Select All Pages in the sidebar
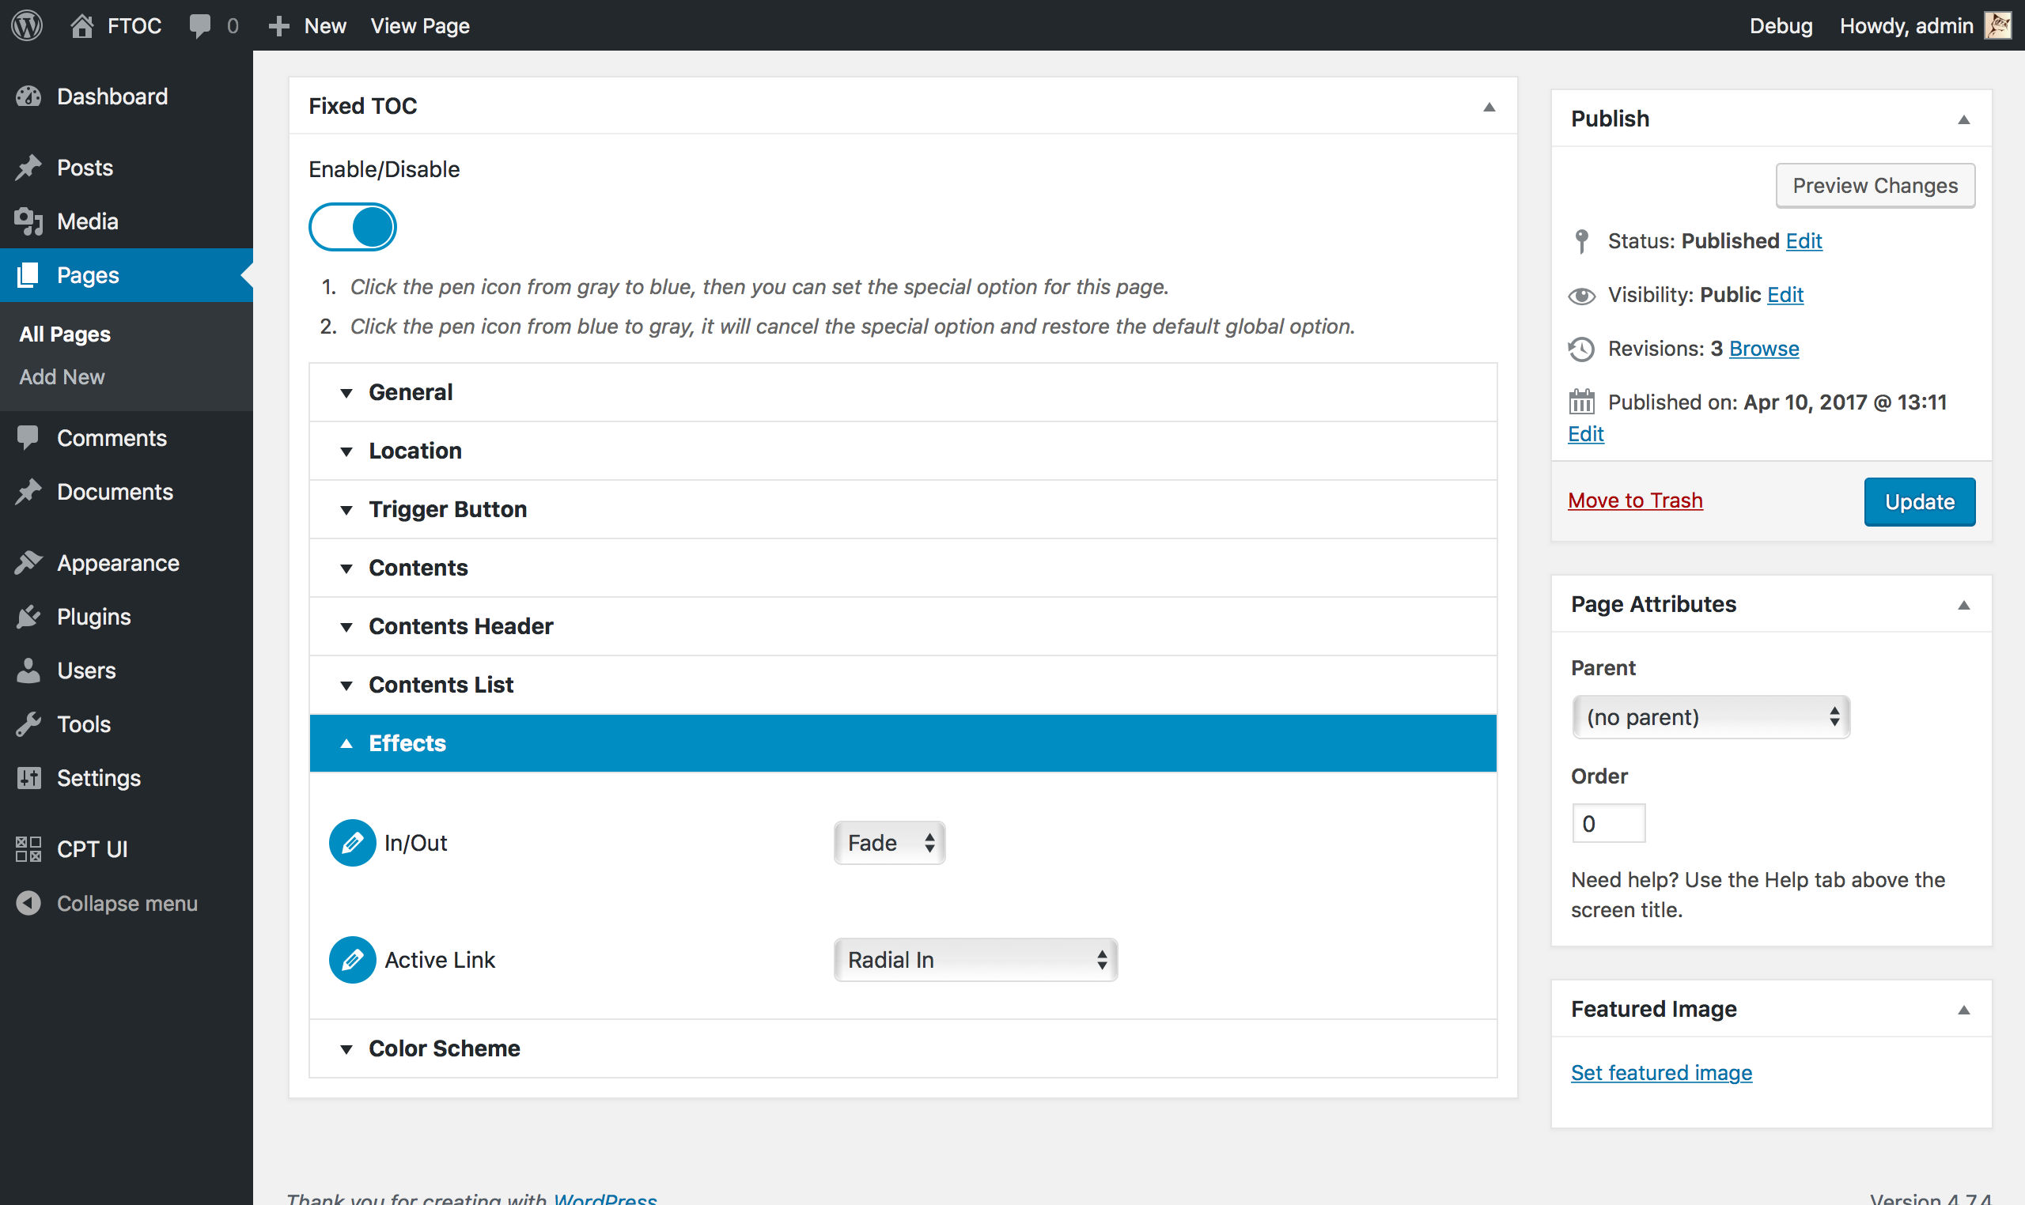The image size is (2025, 1205). (x=64, y=334)
